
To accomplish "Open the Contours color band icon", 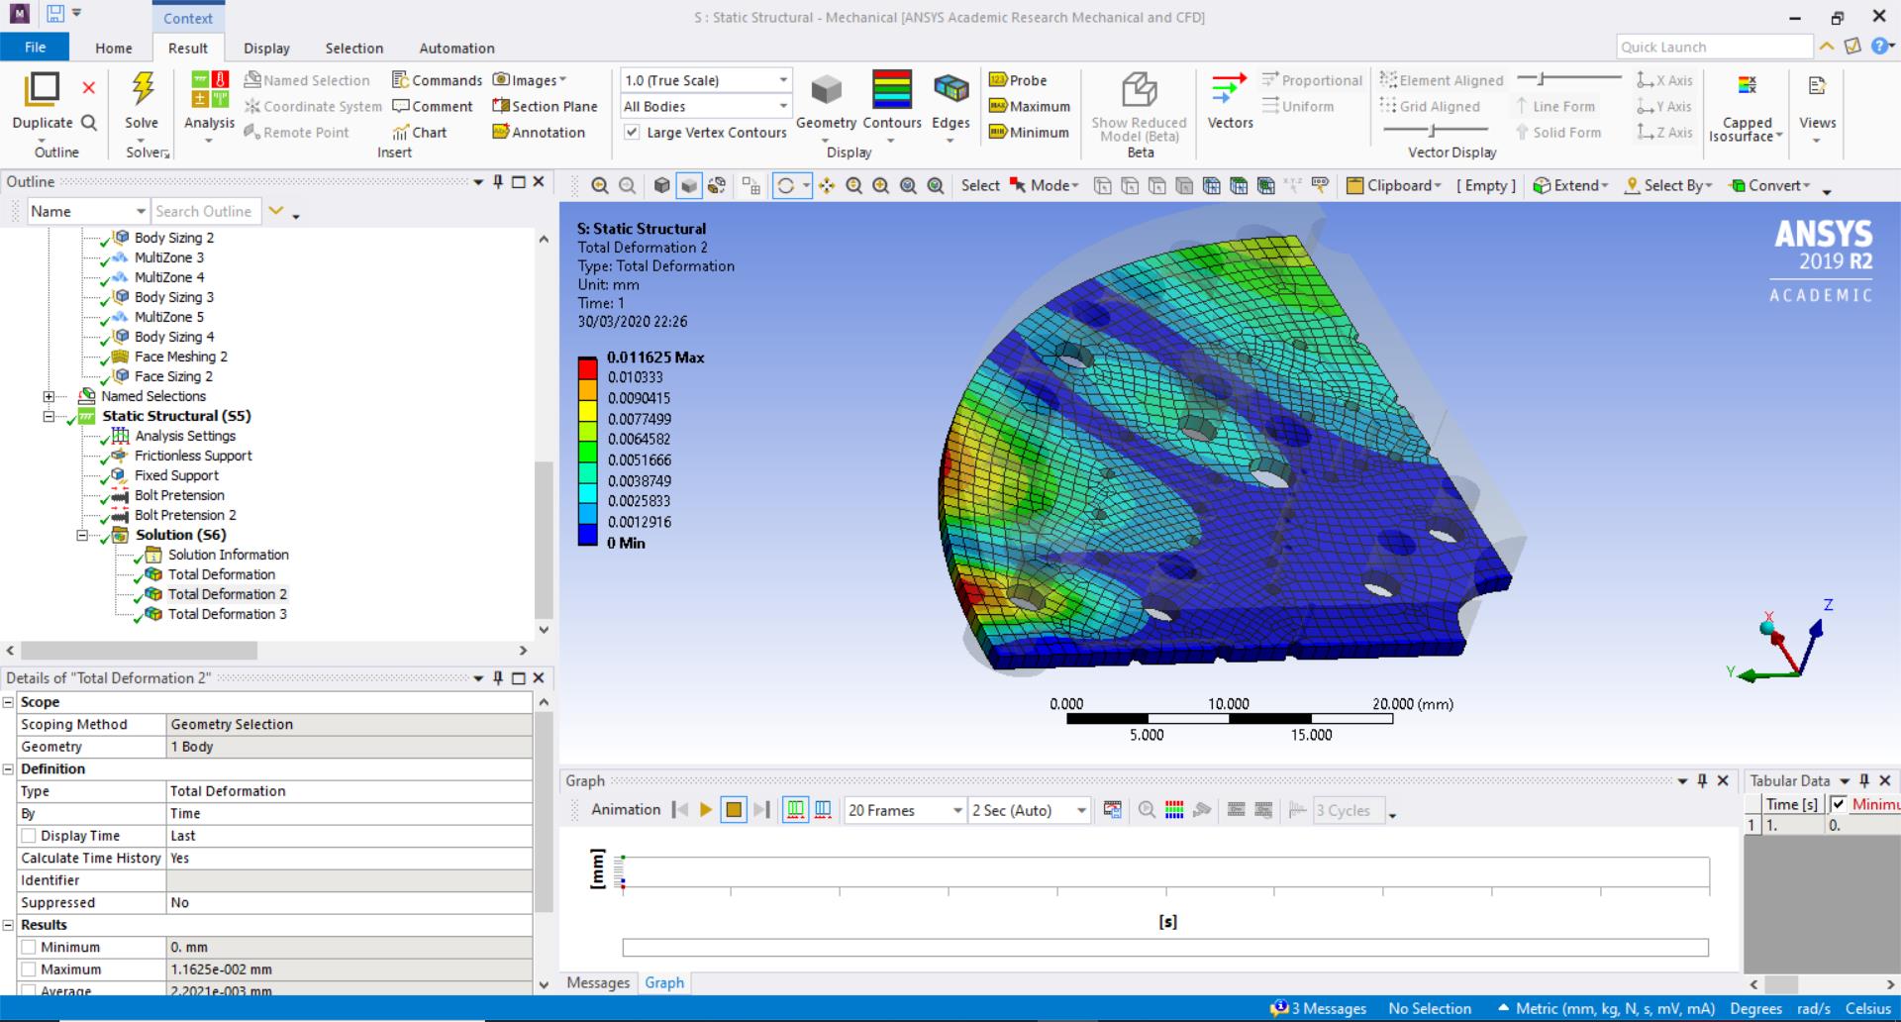I will coord(891,89).
